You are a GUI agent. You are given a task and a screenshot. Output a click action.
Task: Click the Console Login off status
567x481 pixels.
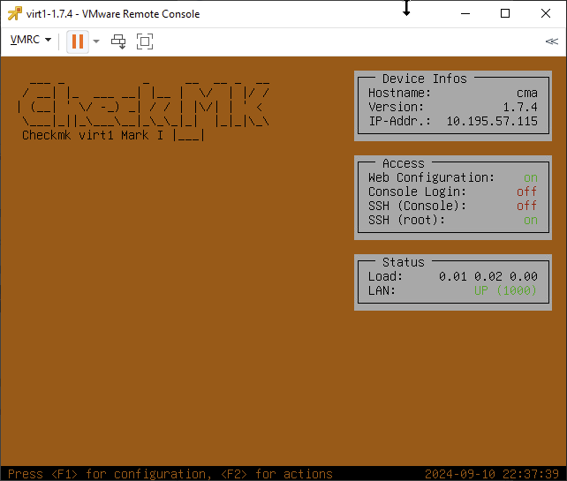point(526,192)
